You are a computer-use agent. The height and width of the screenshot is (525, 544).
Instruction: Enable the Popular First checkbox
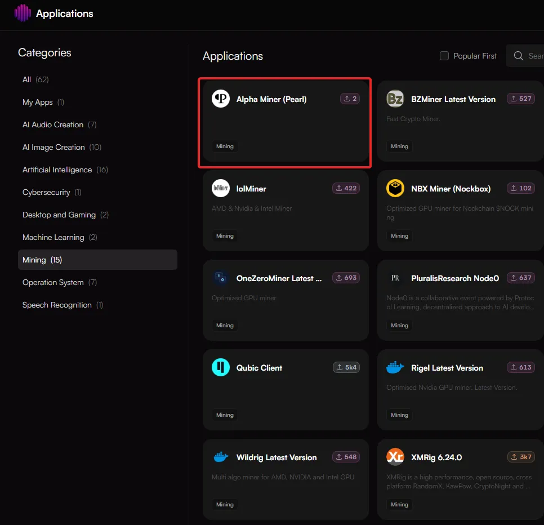444,56
